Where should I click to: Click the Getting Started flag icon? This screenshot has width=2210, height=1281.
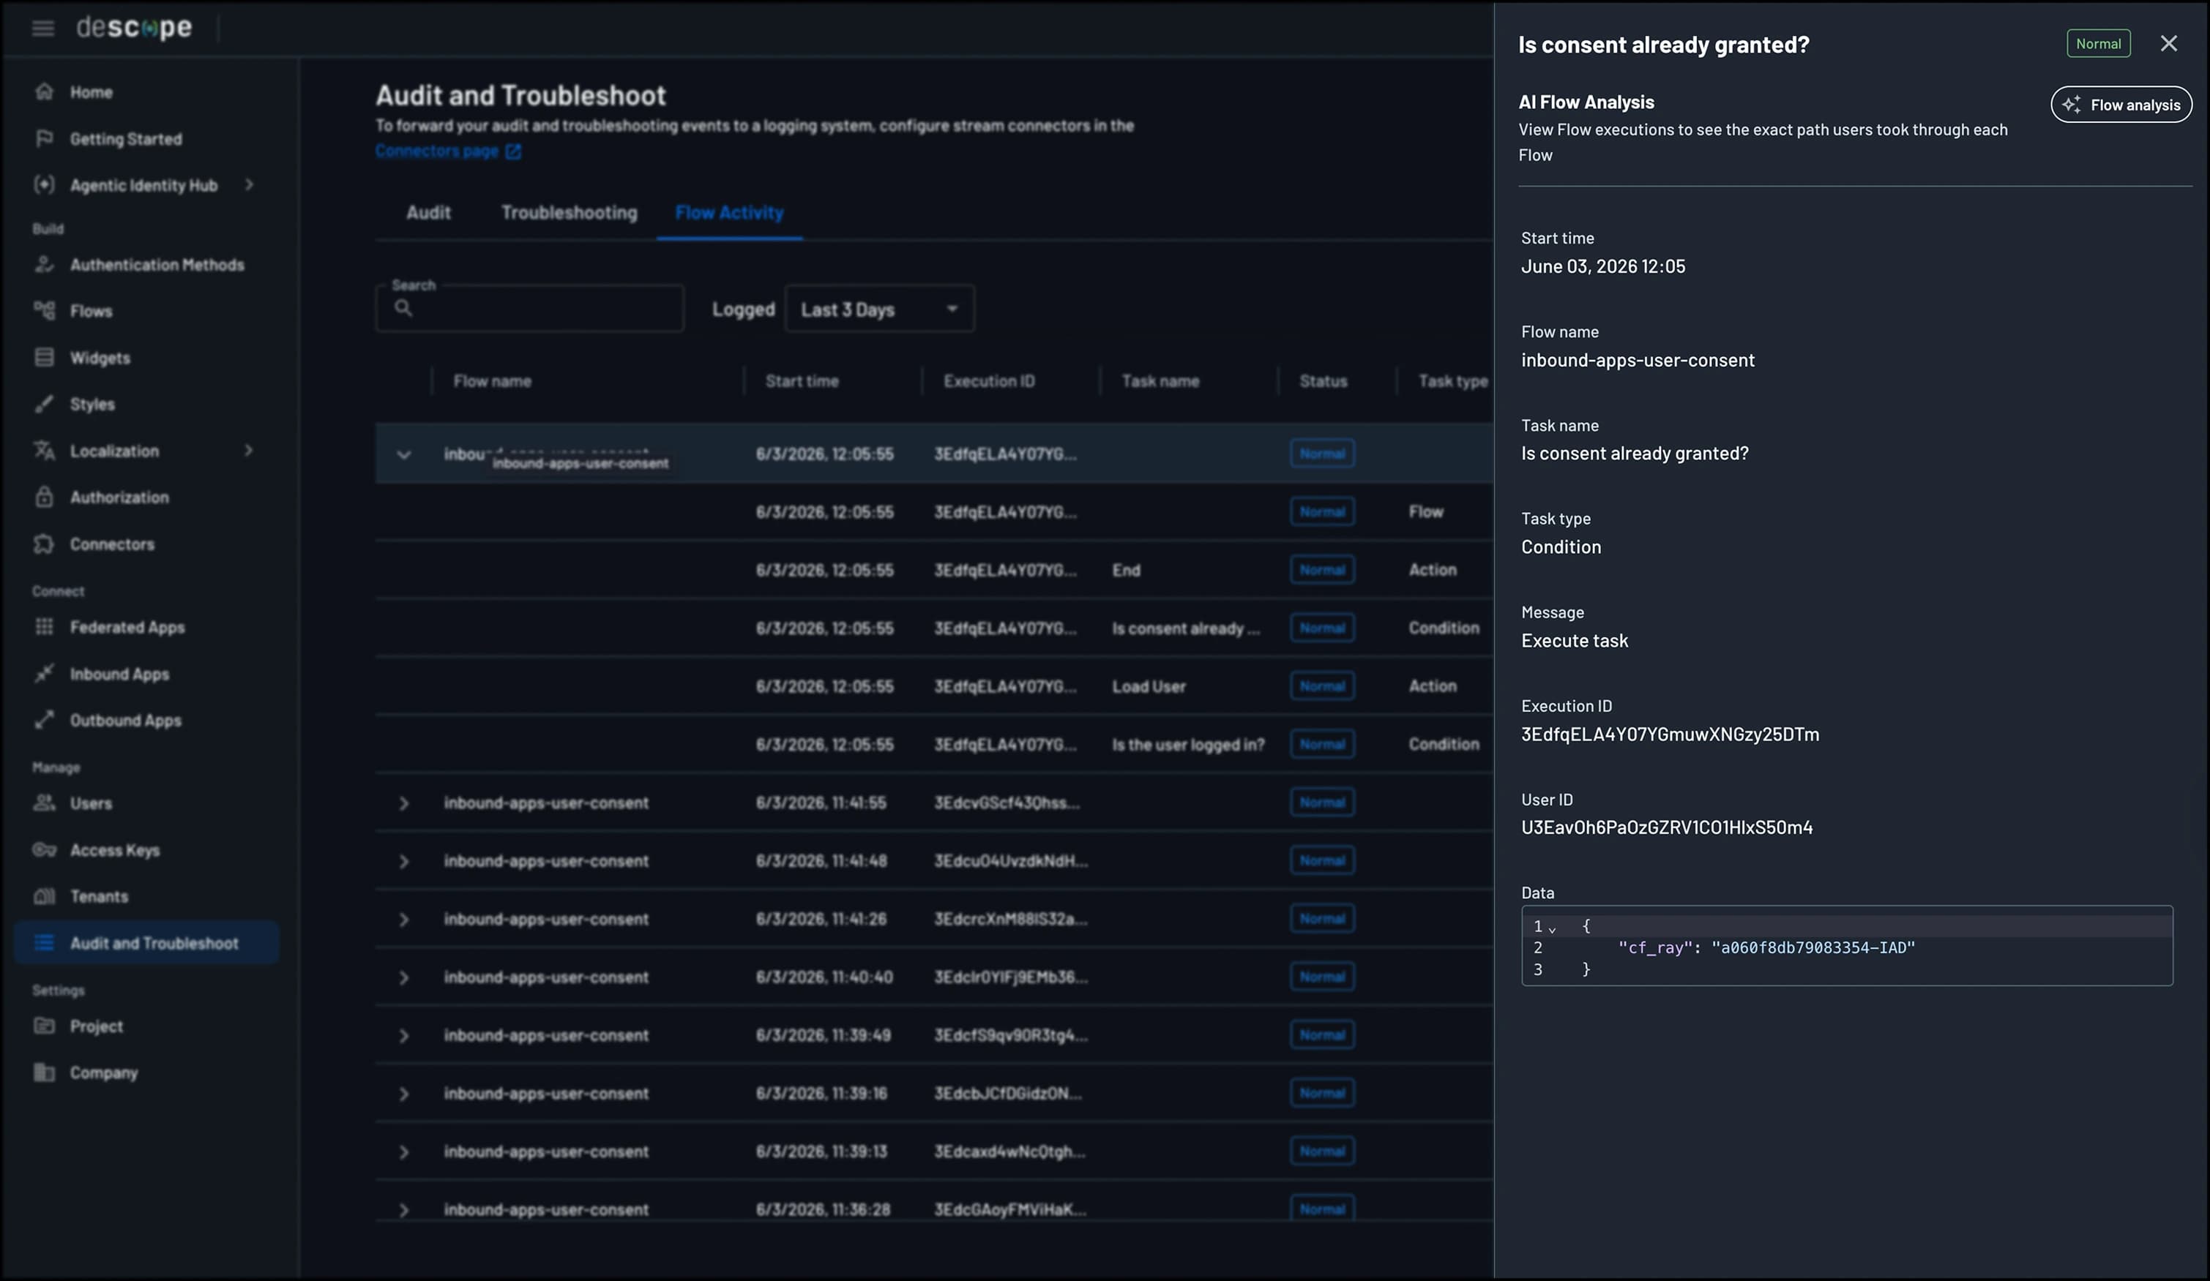[x=45, y=138]
